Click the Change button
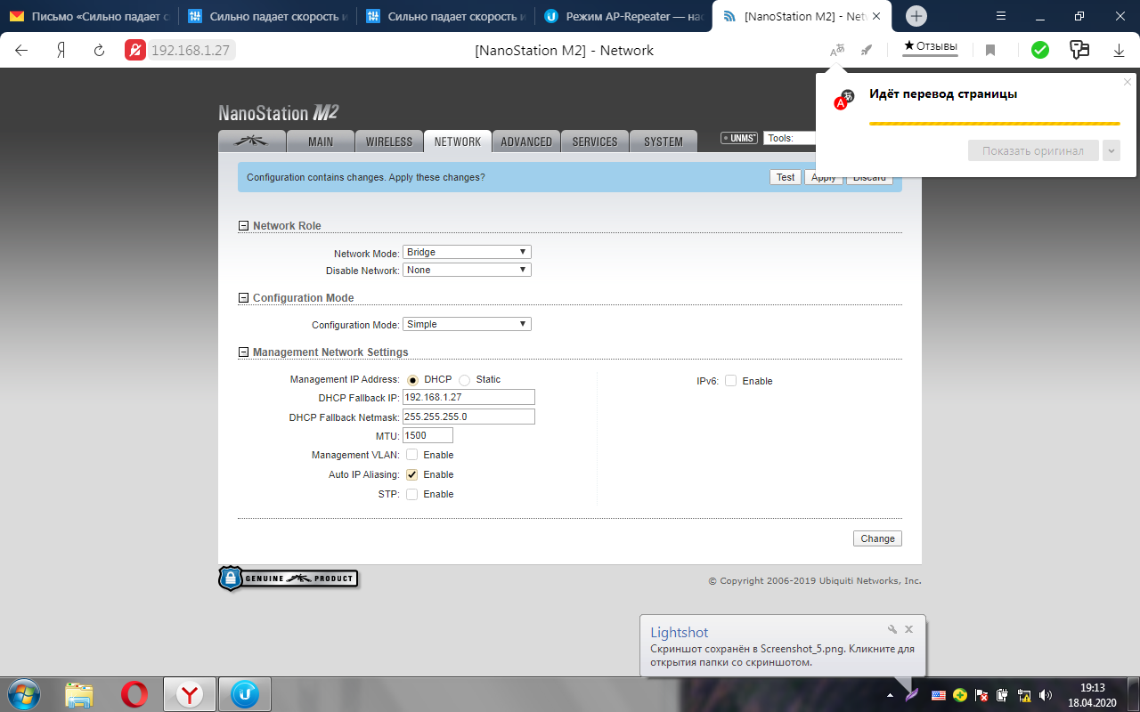1140x712 pixels. tap(877, 538)
